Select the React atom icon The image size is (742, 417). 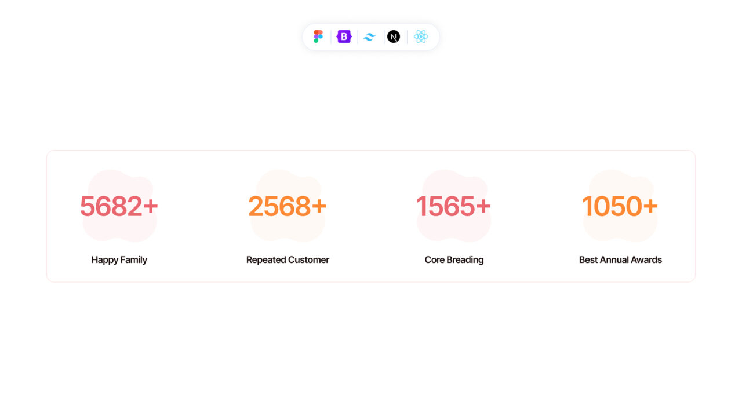421,36
